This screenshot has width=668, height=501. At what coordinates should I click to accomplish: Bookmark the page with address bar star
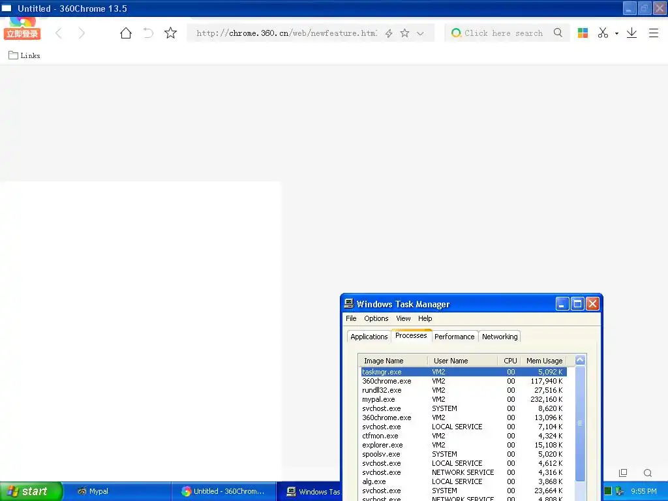[x=404, y=33]
